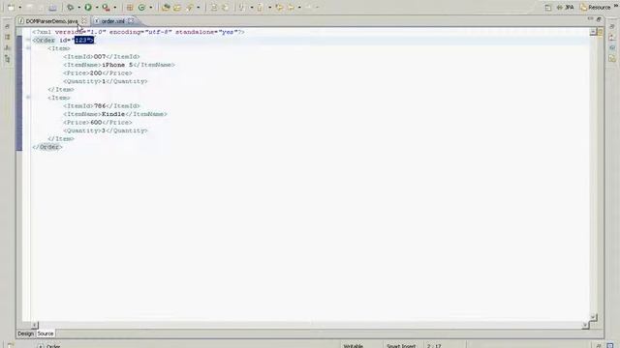620x348 pixels.
Task: Click the External Tools run icon
Action: [106, 8]
